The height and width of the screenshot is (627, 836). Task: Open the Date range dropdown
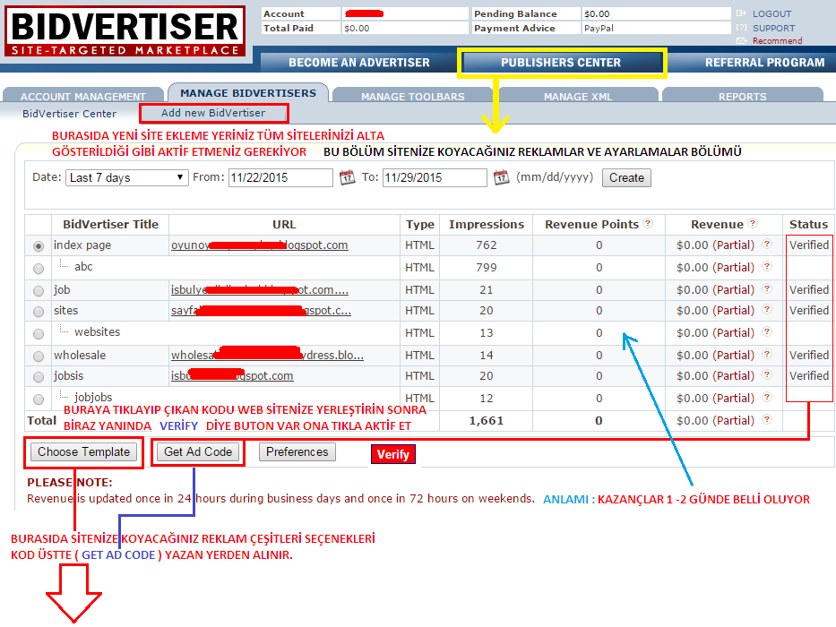coord(127,177)
